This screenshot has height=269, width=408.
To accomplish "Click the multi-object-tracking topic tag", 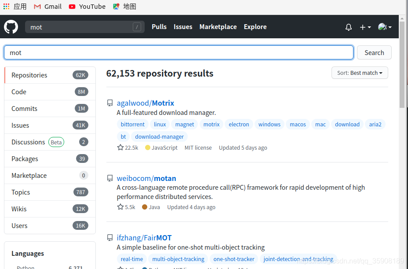I will [x=178, y=259].
